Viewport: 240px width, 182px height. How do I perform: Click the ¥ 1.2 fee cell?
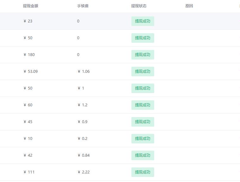click(83, 105)
